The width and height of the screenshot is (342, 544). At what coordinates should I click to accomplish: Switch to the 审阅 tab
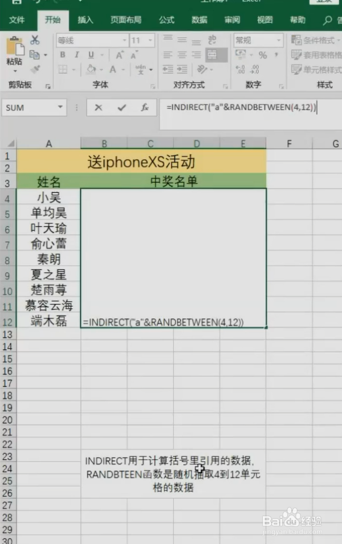click(x=232, y=20)
